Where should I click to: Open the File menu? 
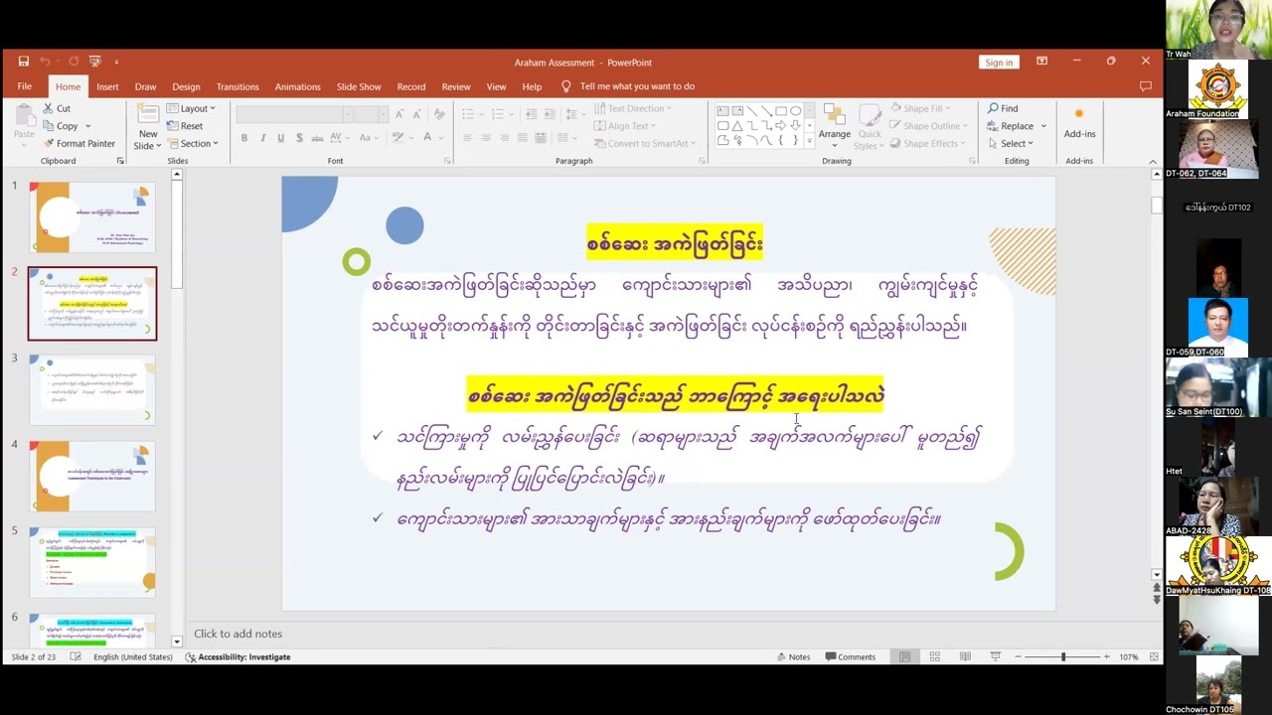coord(24,86)
